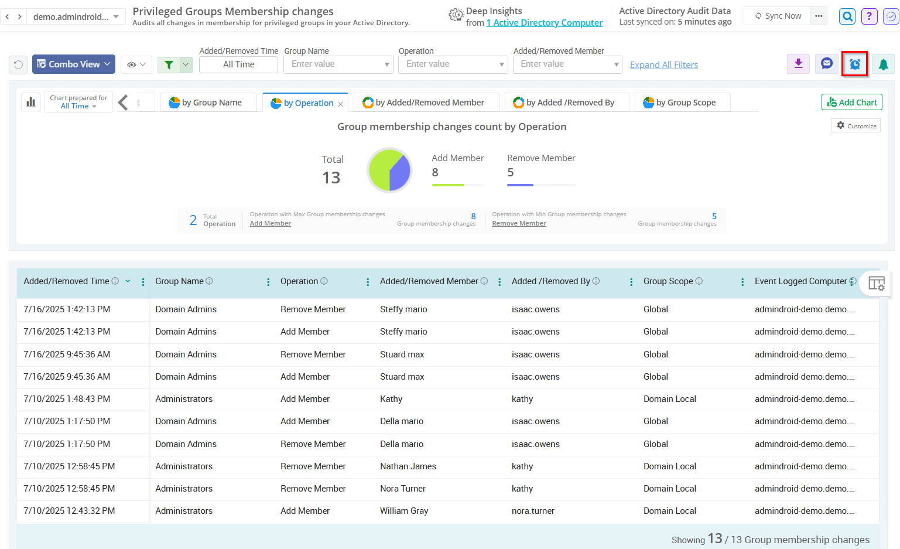Click the purple export/download report icon

(798, 64)
